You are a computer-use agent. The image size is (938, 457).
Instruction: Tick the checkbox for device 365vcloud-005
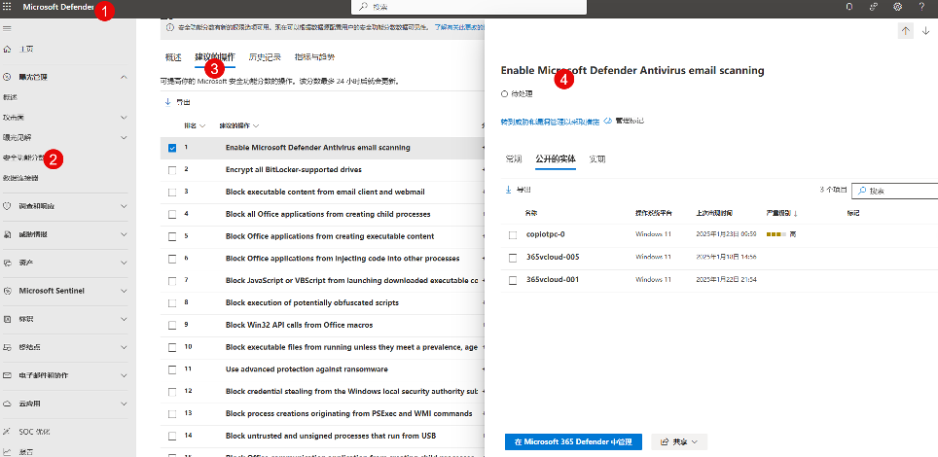pyautogui.click(x=513, y=258)
